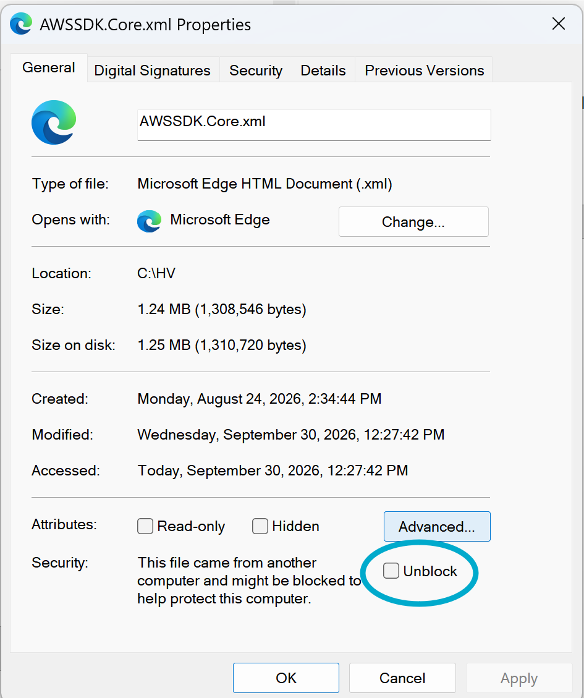Viewport: 584px width, 698px height.
Task: Open Advanced... attributes
Action: coord(437,527)
